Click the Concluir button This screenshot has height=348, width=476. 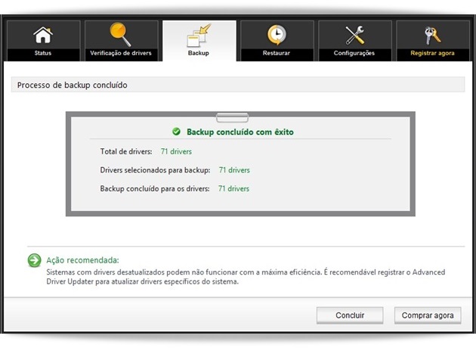click(x=350, y=315)
